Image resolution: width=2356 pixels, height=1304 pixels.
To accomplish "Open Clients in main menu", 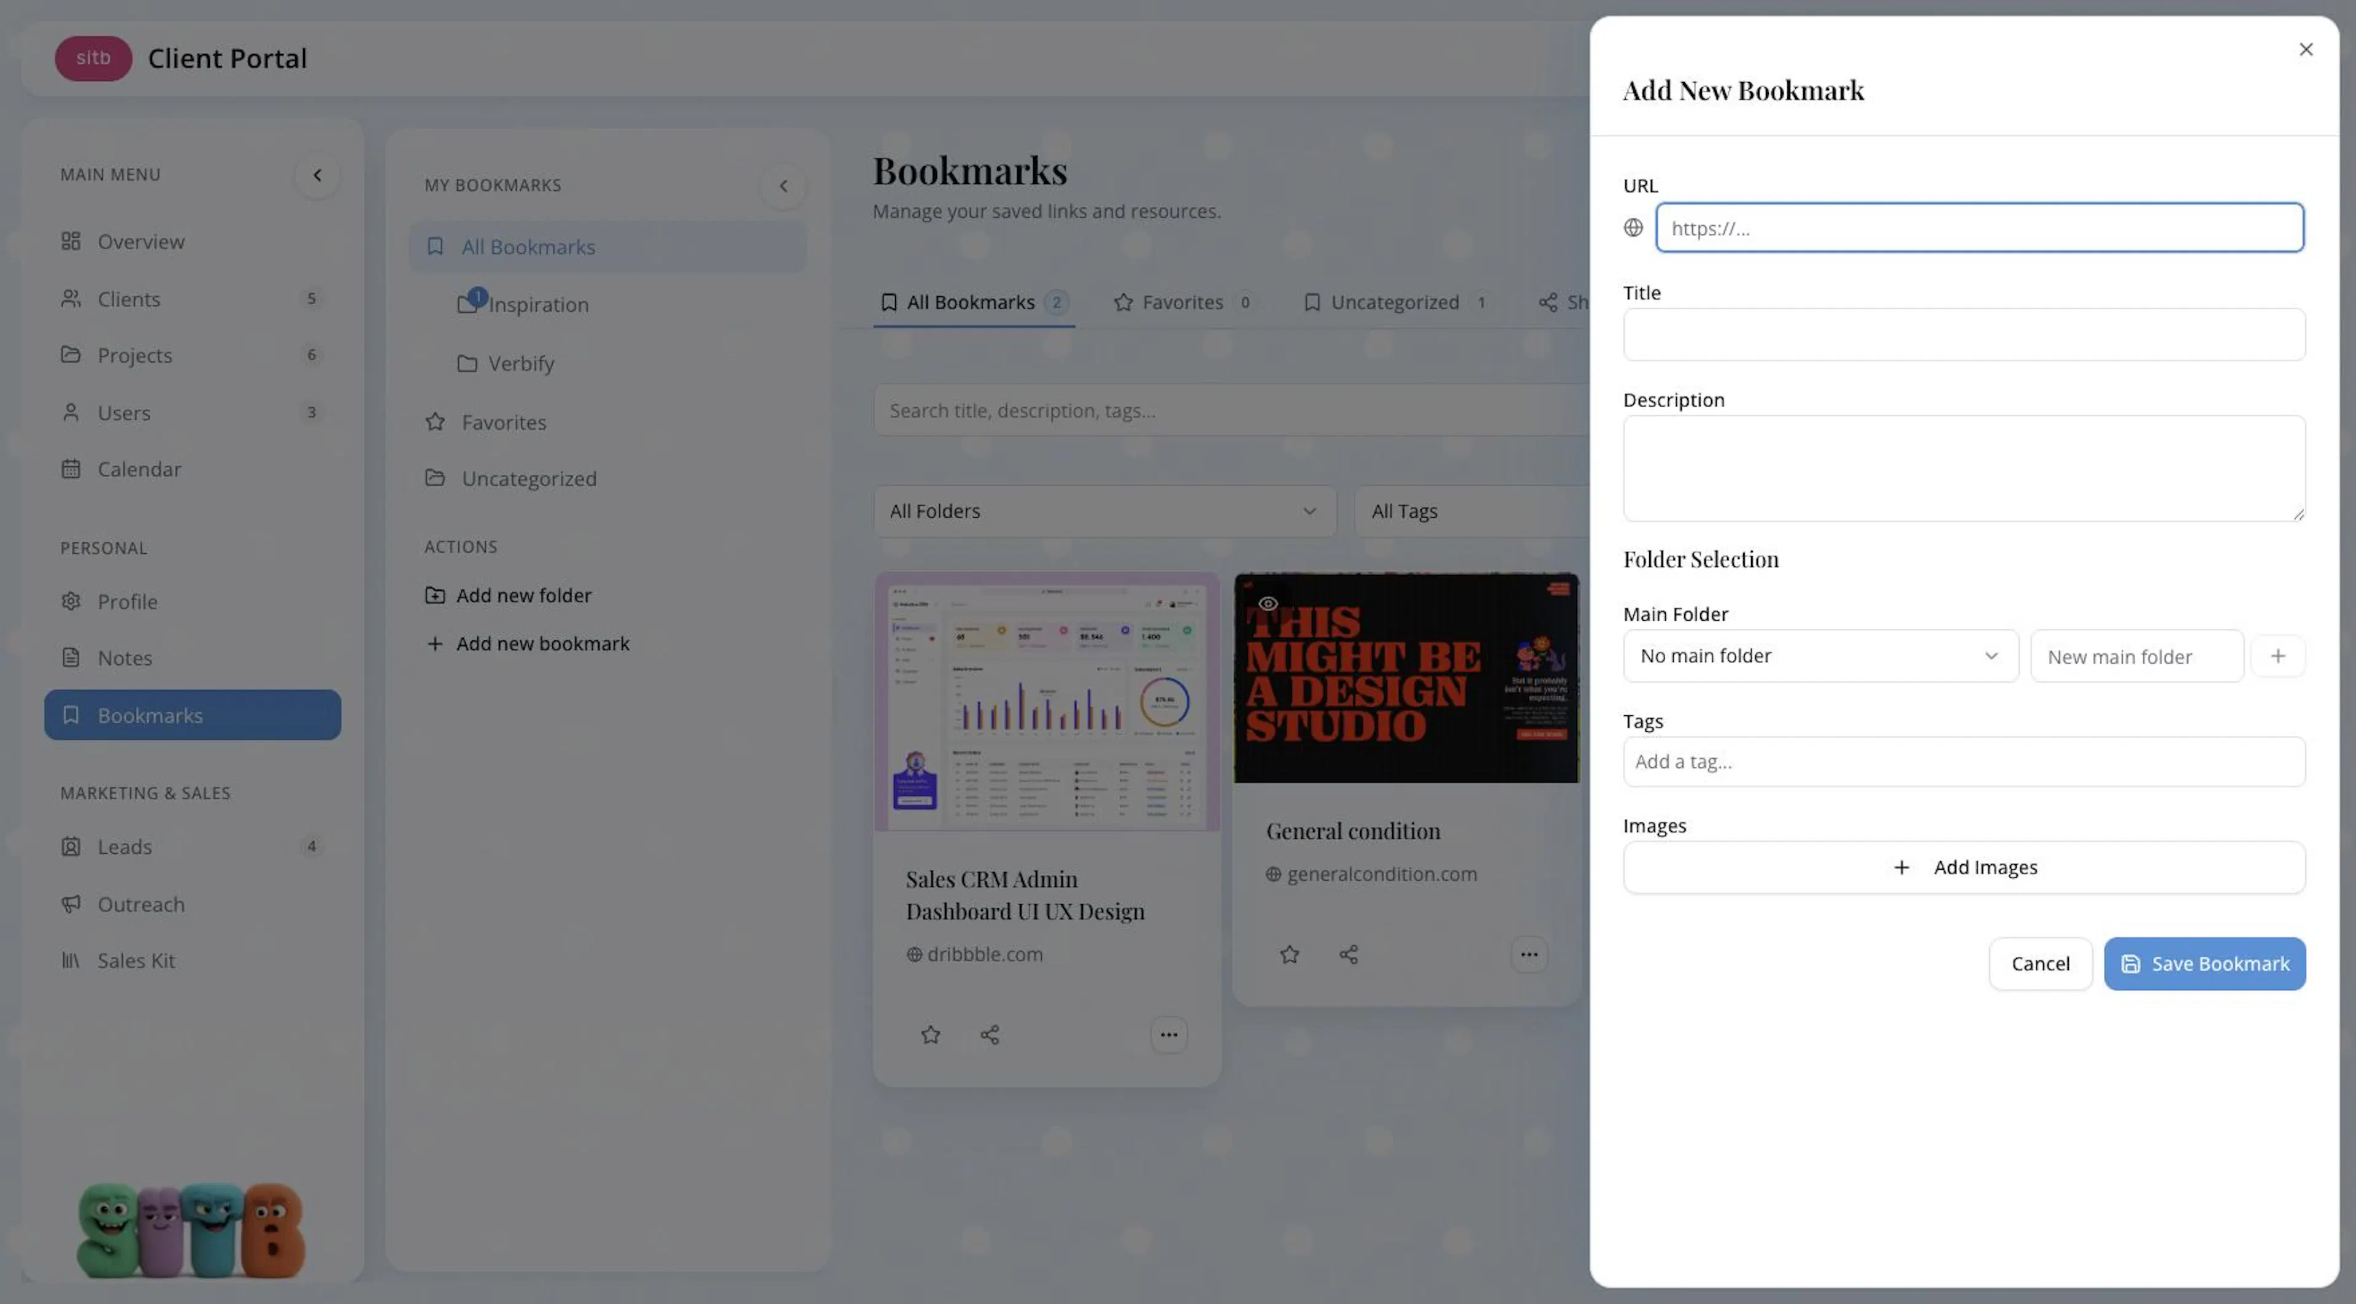I will coord(192,299).
